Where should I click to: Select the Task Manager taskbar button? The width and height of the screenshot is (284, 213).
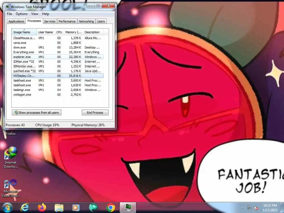point(128,207)
